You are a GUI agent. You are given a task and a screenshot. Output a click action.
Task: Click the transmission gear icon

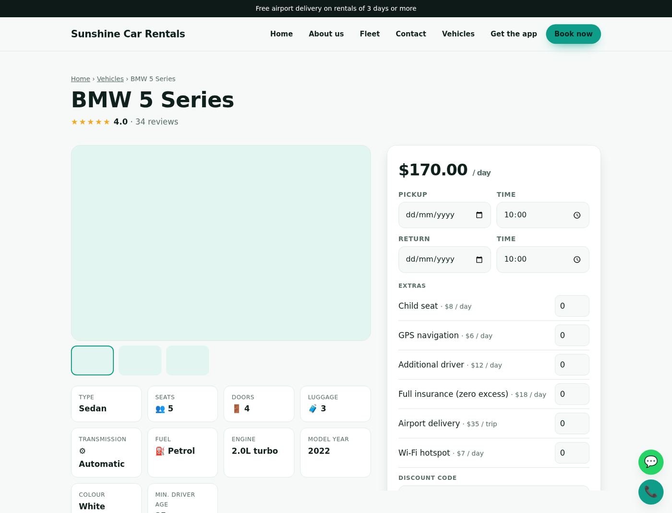(x=83, y=451)
